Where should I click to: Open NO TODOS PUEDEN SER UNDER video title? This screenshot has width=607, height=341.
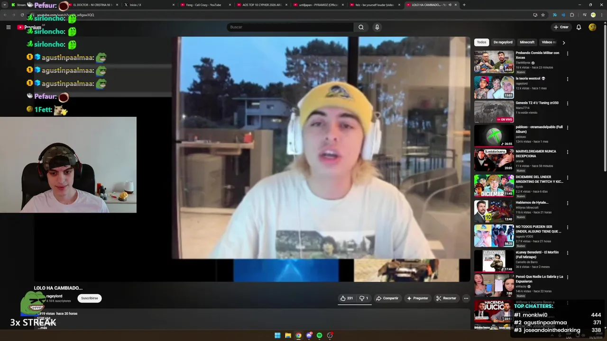[538, 229]
